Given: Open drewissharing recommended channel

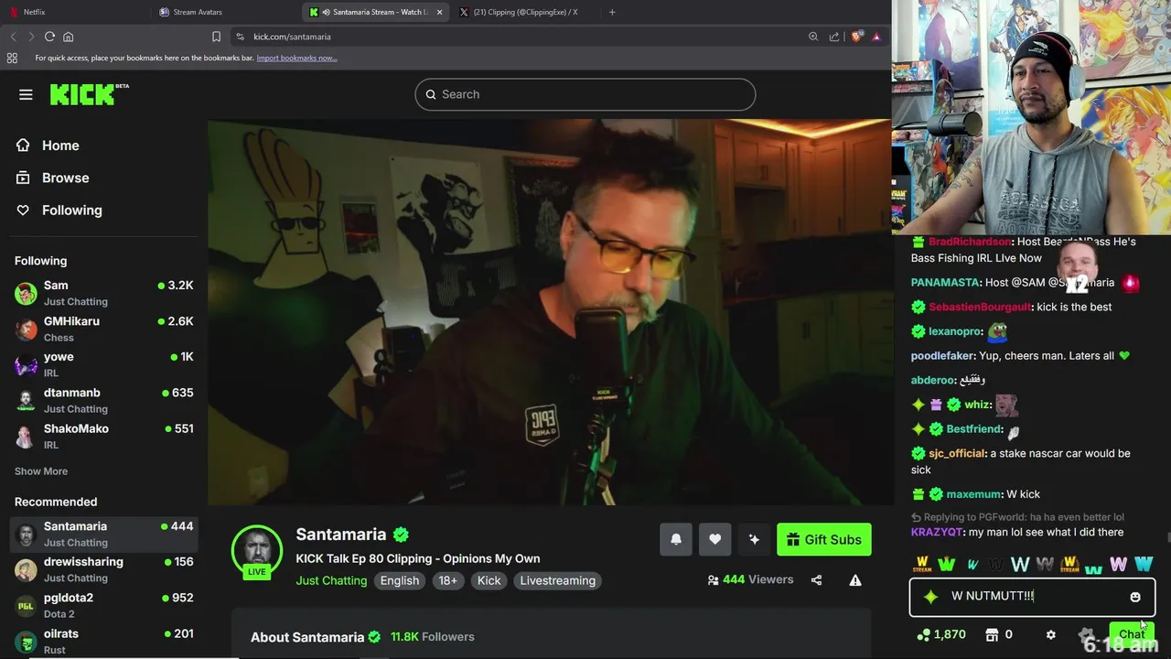Looking at the screenshot, I should pyautogui.click(x=104, y=569).
